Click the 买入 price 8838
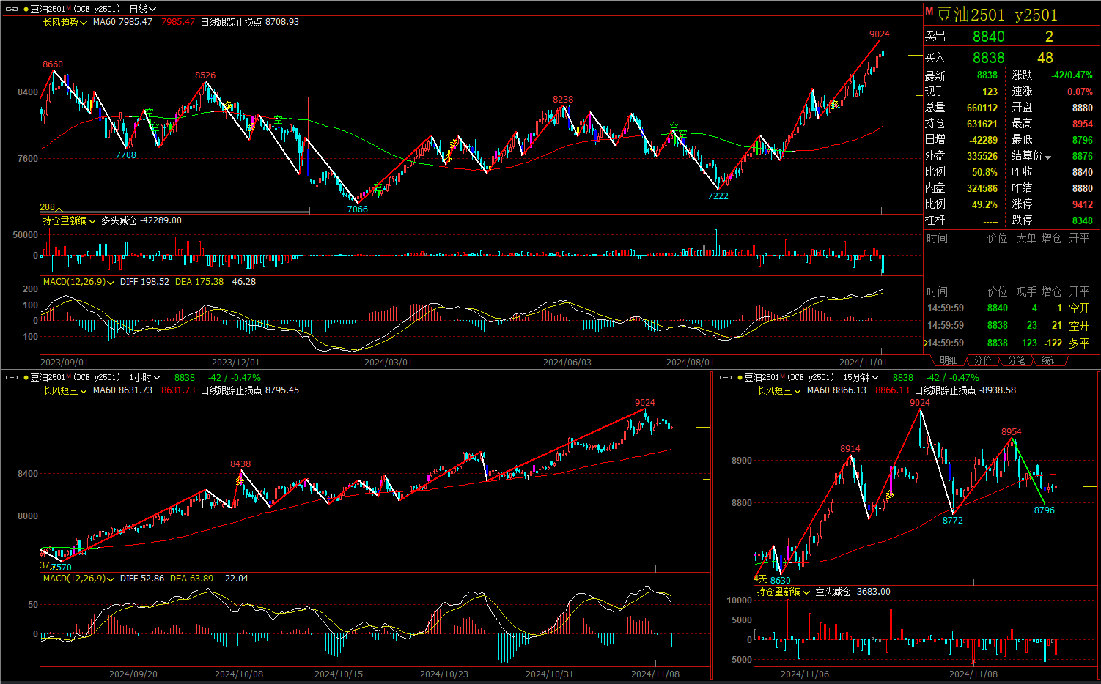The width and height of the screenshot is (1101, 684). coord(988,58)
